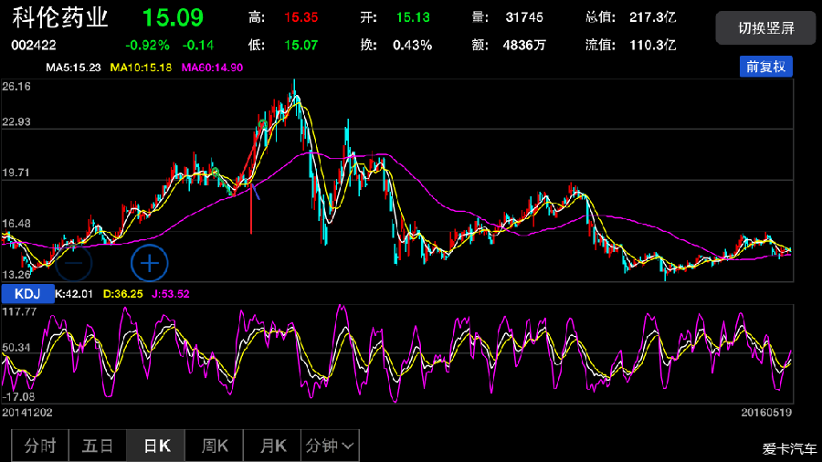Image resolution: width=822 pixels, height=462 pixels.
Task: Tap J:53.52 value label
Action: 171,294
